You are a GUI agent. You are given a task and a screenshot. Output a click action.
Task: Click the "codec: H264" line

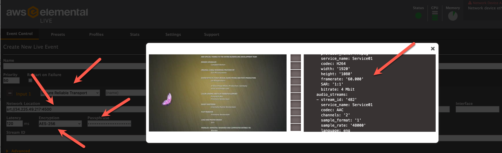pos(333,64)
